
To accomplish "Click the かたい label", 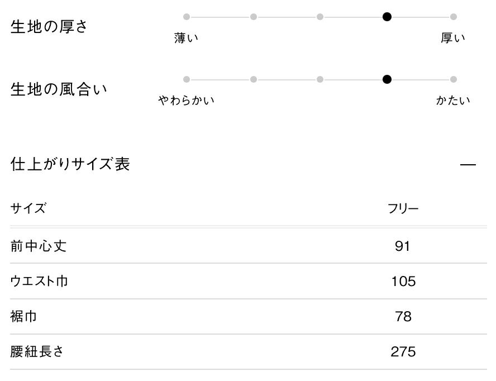I will tap(453, 101).
